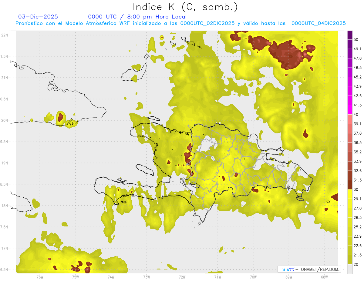
Task: Click legend value '31.3'
Action: [x=357, y=180]
